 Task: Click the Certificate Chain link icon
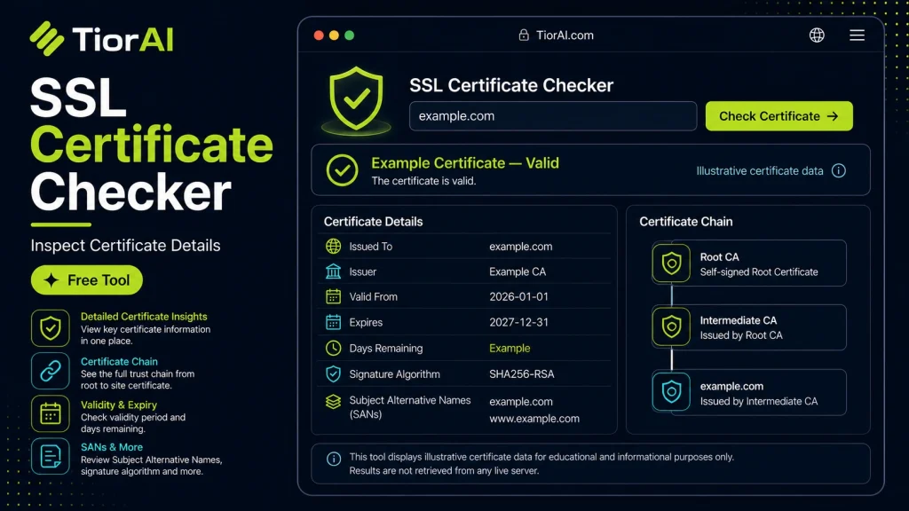click(x=51, y=371)
